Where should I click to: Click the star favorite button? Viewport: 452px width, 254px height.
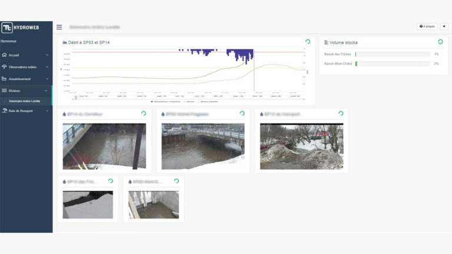pyautogui.click(x=444, y=26)
